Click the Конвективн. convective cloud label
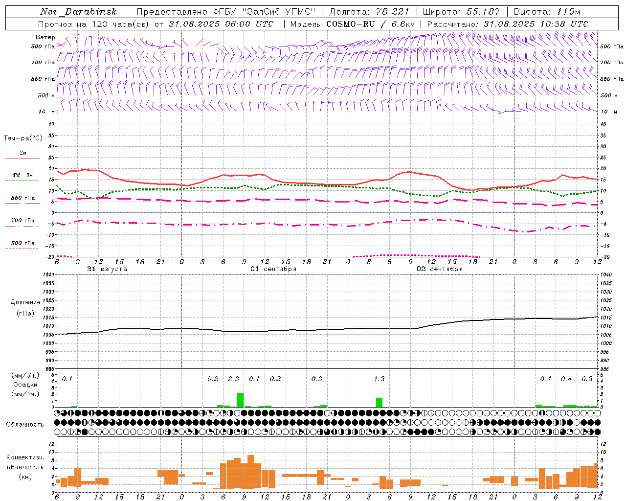626x501 pixels. tap(25, 457)
